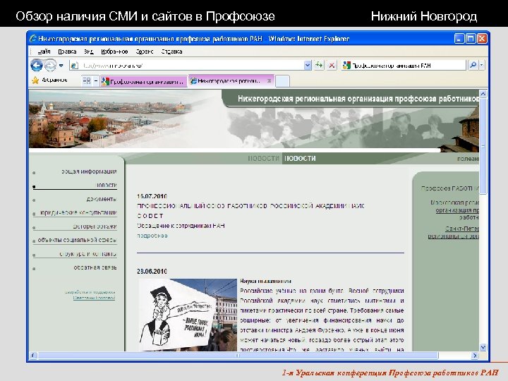Click the vertical scrollbar up arrow

(483, 94)
